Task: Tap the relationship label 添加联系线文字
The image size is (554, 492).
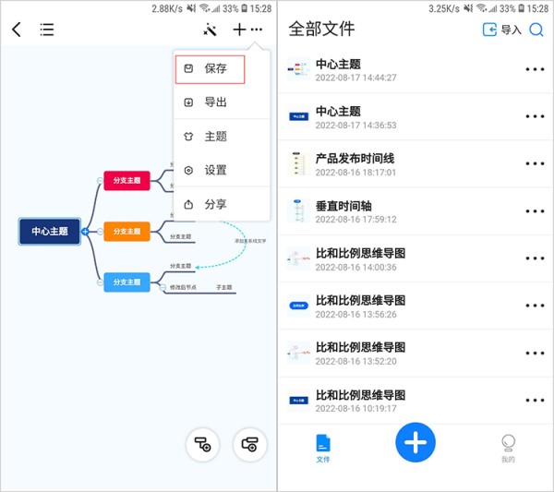Action: [250, 241]
